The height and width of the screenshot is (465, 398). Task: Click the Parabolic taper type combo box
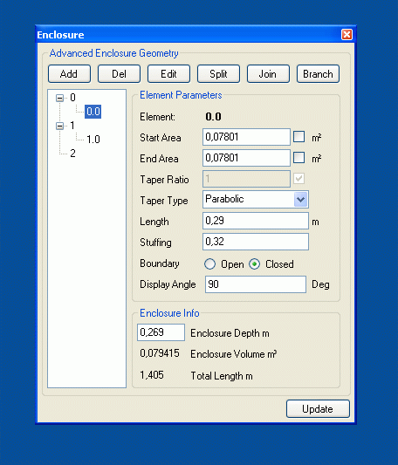coord(256,199)
